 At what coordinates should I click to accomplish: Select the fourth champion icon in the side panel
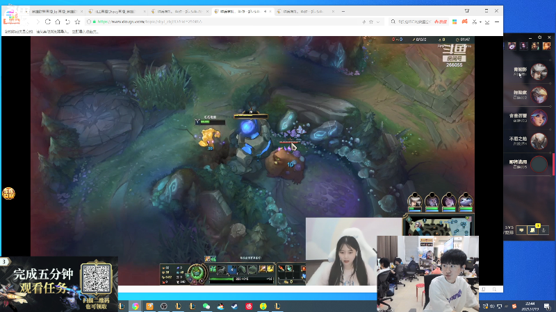tap(546, 46)
